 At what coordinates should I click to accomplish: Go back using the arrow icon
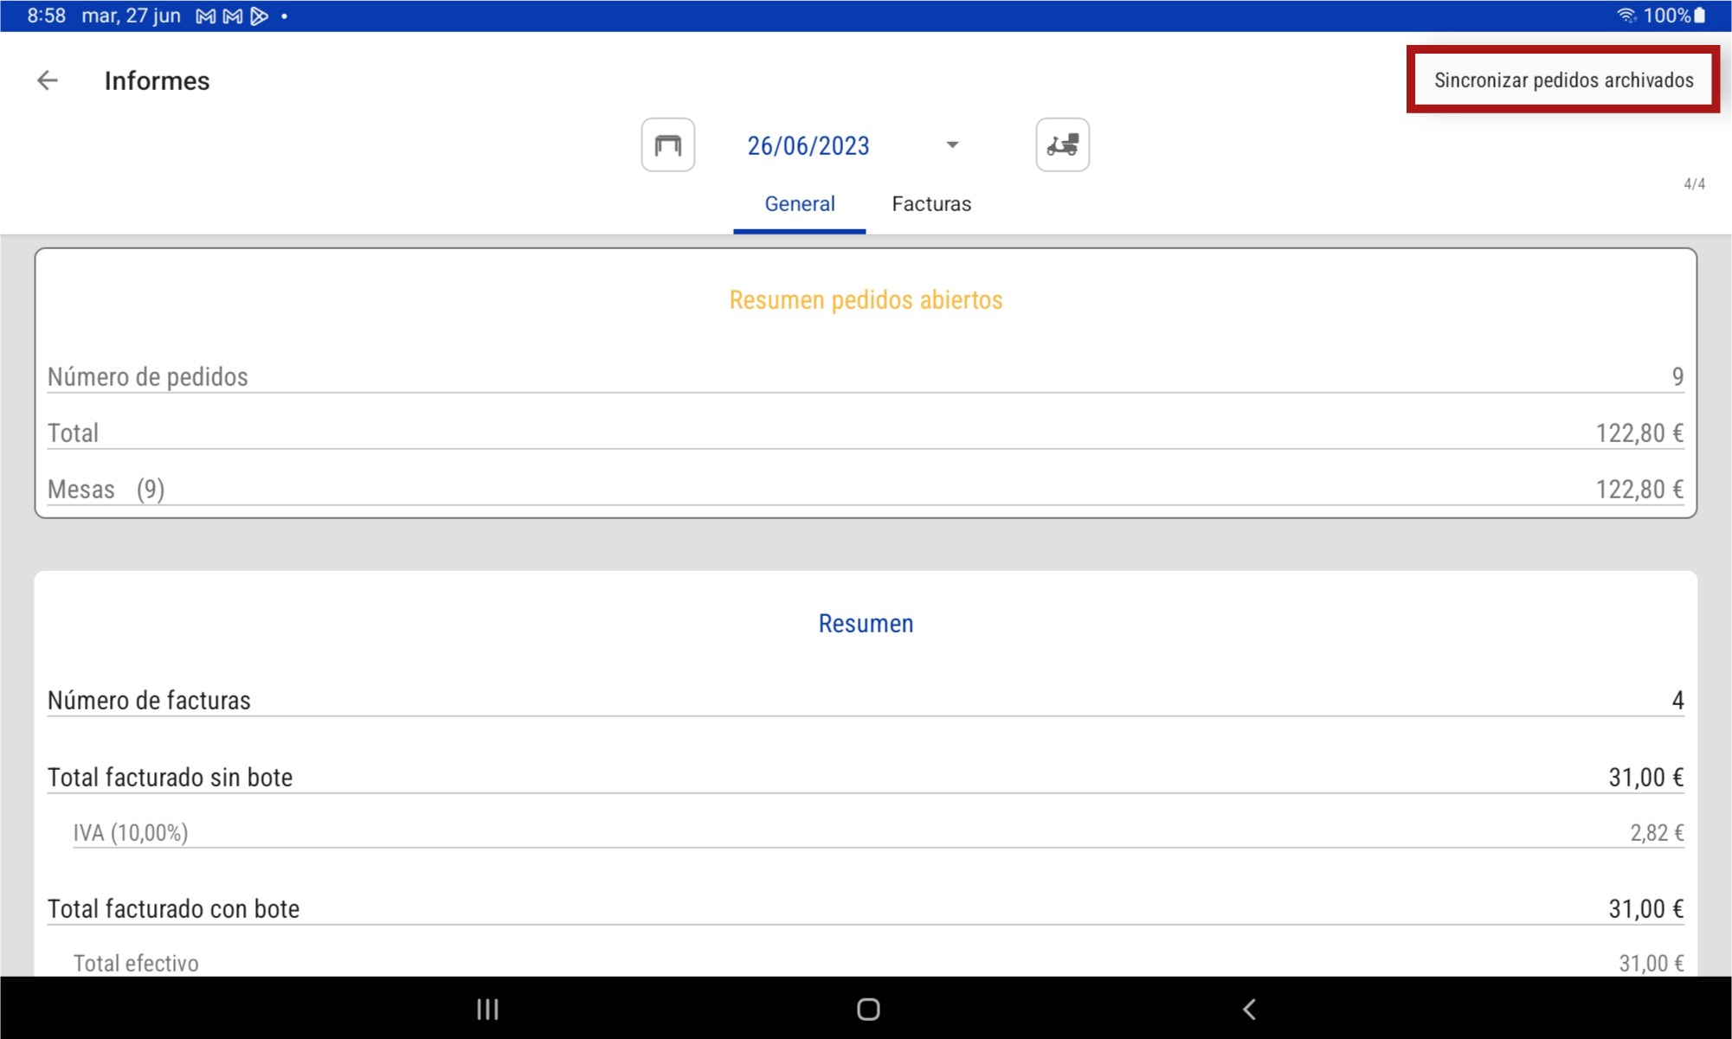point(48,80)
